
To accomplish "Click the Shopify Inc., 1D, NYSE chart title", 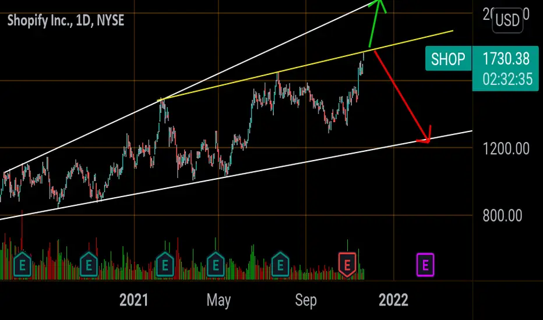I will coord(66,20).
